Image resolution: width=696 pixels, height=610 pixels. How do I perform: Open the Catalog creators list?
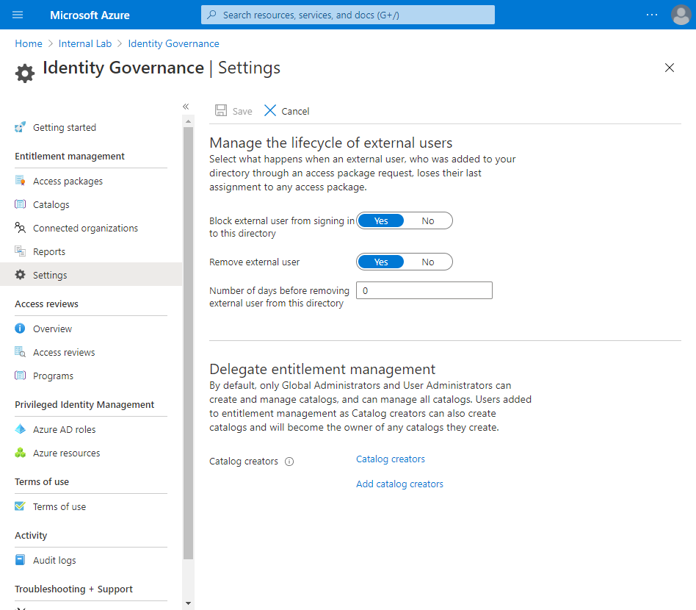(390, 459)
